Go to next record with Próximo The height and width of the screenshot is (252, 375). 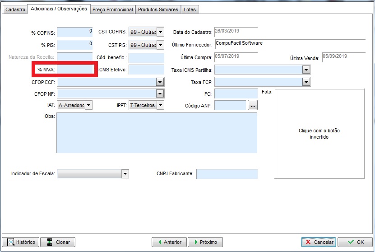coord(205,242)
